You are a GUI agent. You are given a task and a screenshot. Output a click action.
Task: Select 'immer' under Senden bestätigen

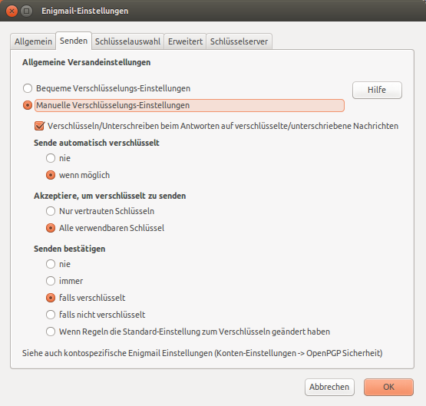(x=51, y=281)
